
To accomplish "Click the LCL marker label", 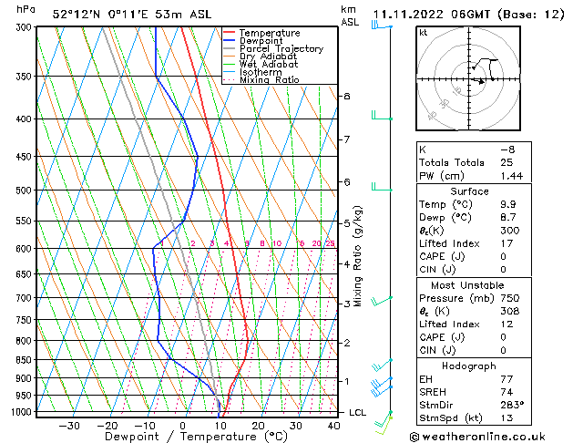I will pos(357,413).
